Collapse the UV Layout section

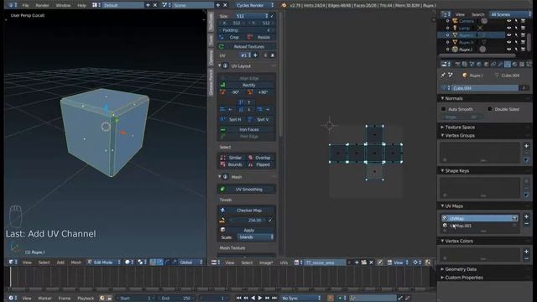point(220,65)
